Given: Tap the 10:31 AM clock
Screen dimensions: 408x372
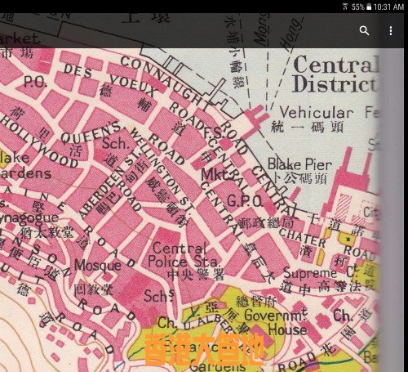Looking at the screenshot, I should 388,7.
